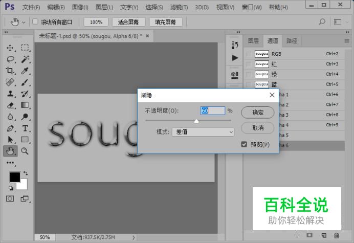The height and width of the screenshot is (243, 354).
Task: Select the Crop tool
Action: (x=10, y=71)
